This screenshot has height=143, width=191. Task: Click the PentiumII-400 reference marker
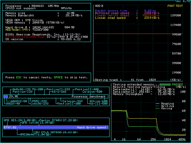point(87,89)
